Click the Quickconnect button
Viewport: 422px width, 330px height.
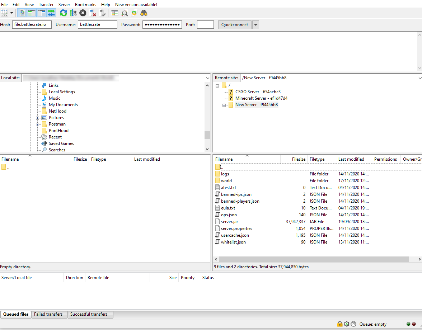235,25
